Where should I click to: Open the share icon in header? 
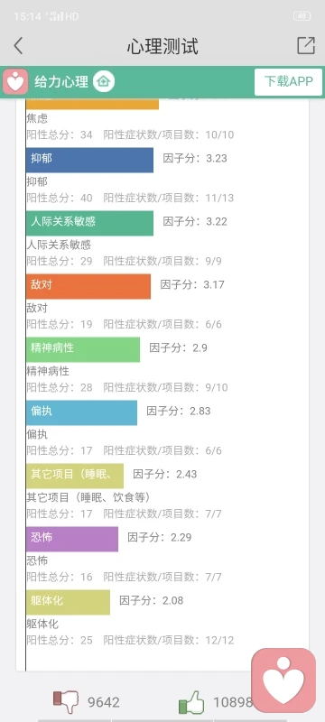click(x=306, y=46)
